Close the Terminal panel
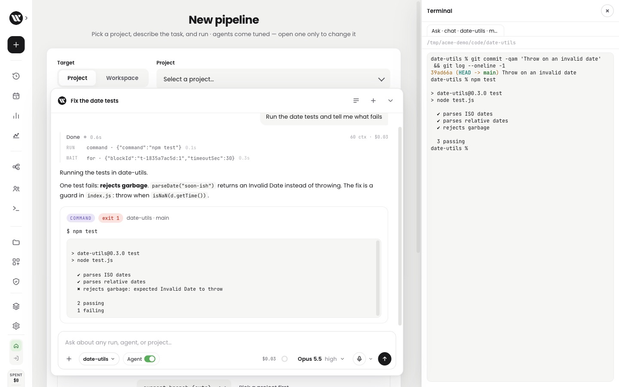The image size is (619, 387). pyautogui.click(x=607, y=11)
